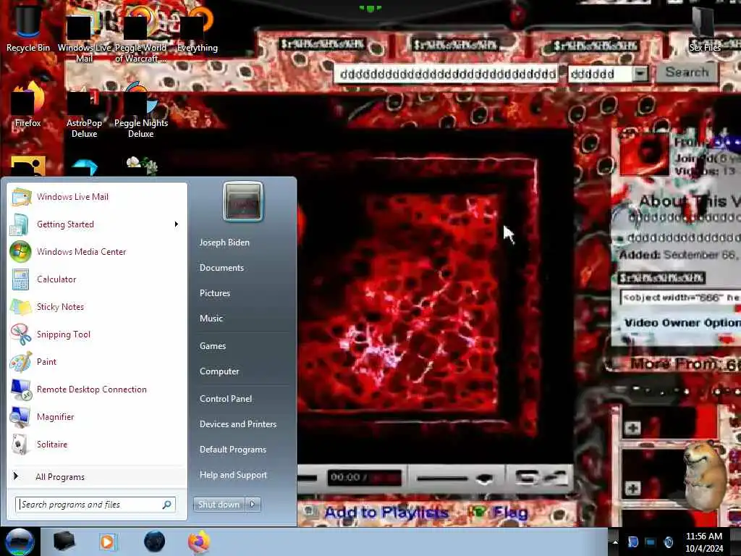Open Games from Start menu
This screenshot has width=741, height=556.
(x=213, y=346)
